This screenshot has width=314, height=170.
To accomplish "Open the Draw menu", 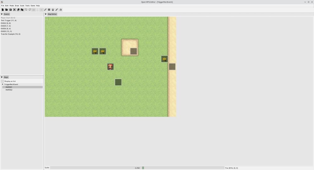I will tap(17, 6).
